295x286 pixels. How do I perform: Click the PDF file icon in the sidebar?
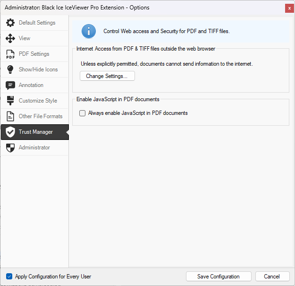pyautogui.click(x=10, y=54)
